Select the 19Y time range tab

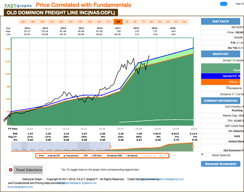[x=33, y=22]
